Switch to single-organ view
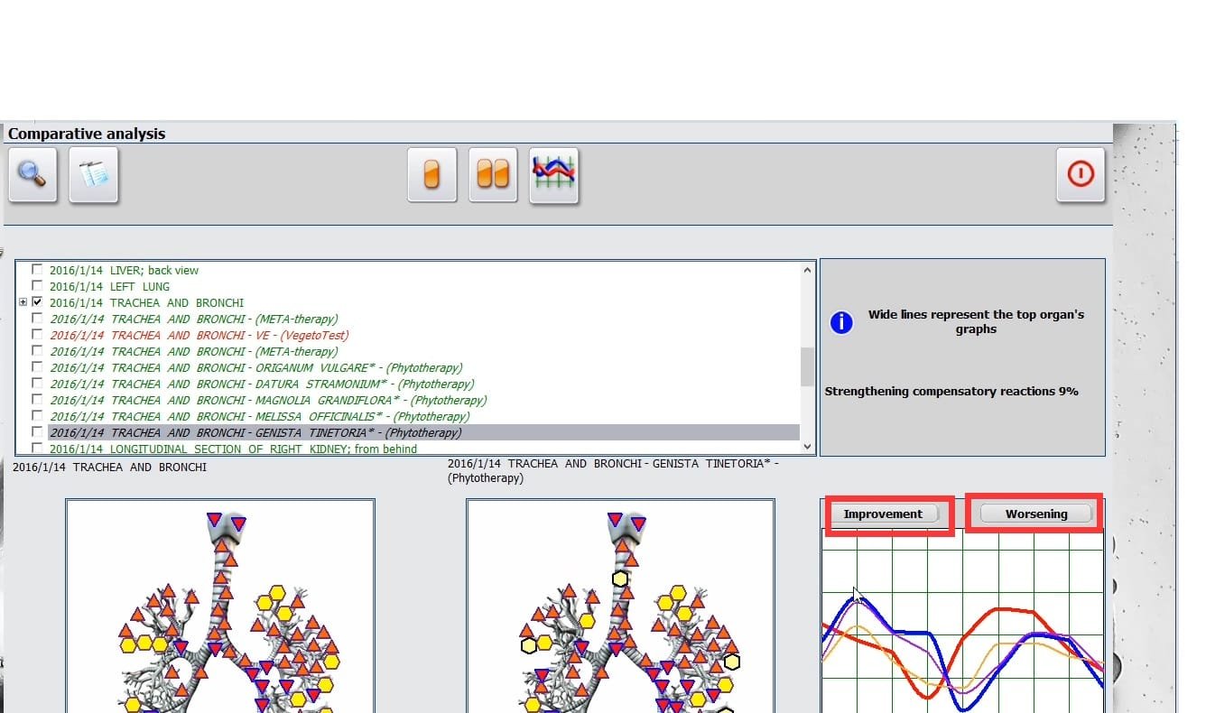Viewport: 1206px width, 713px height. tap(431, 174)
